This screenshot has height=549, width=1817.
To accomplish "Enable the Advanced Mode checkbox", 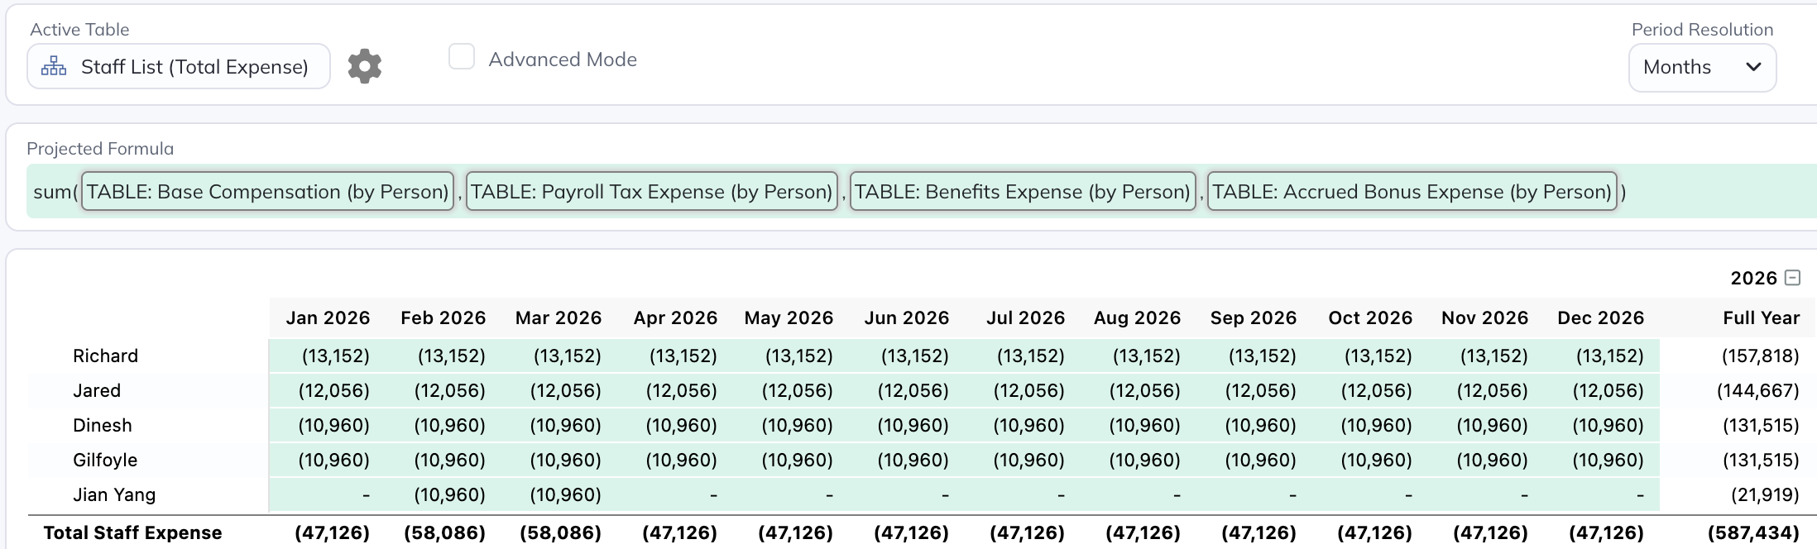I will (462, 57).
